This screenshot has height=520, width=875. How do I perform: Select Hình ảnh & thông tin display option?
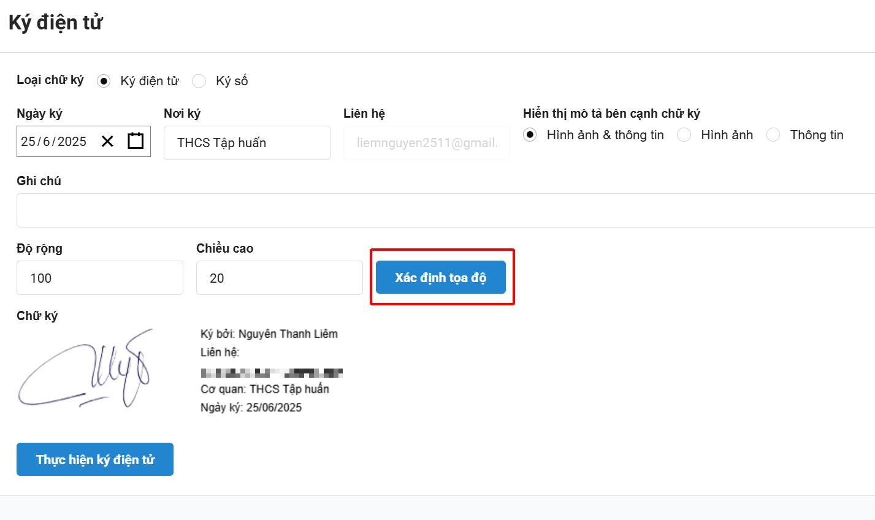tap(530, 135)
